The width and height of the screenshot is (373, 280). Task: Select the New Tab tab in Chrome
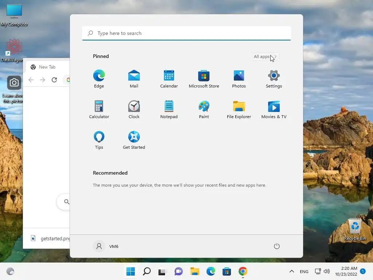point(47,67)
